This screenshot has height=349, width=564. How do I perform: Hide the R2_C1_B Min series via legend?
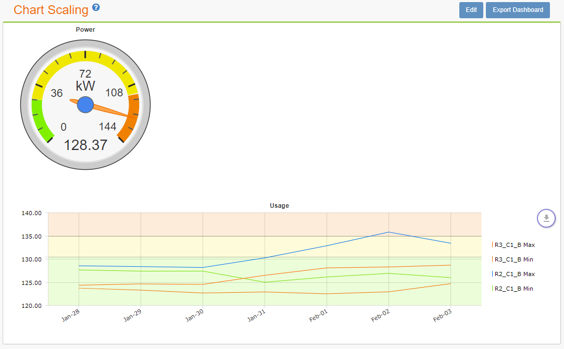coord(512,289)
